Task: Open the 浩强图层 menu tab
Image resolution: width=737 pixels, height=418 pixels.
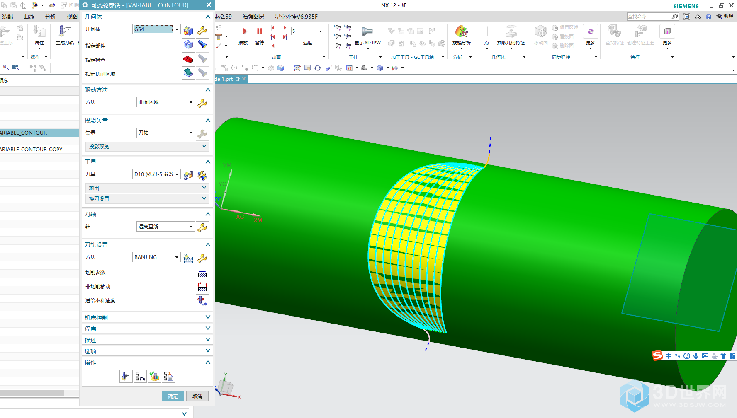Action: [253, 17]
